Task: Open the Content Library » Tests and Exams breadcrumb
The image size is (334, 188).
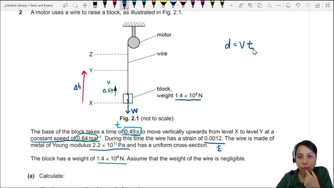Action: [28, 5]
